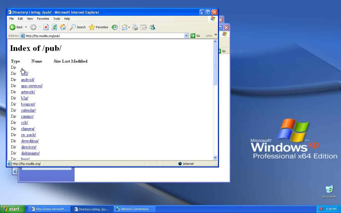Viewport: 341px width, 213px height.
Task: Click the page icon in the Address bar
Action: point(23,36)
